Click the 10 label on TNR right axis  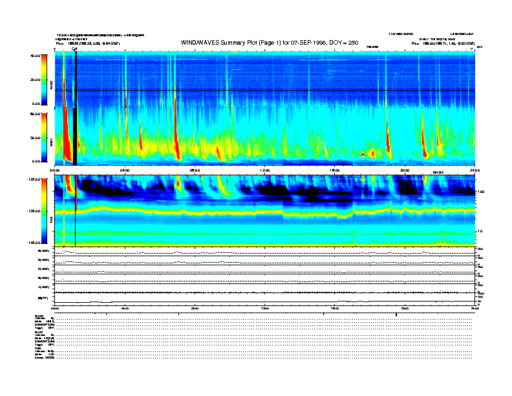480,231
